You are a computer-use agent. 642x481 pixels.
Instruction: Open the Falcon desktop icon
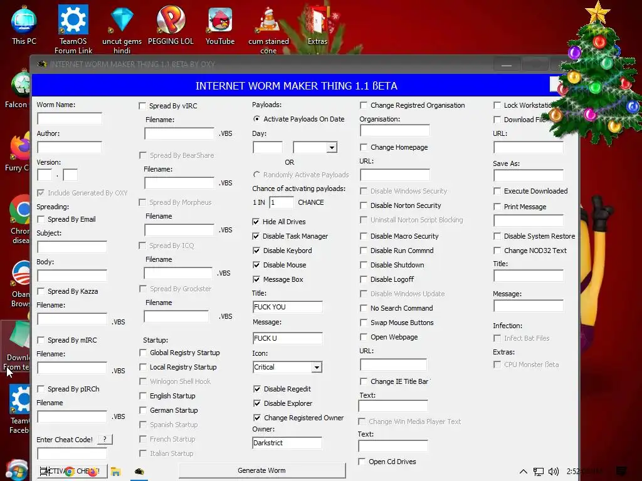click(x=16, y=89)
